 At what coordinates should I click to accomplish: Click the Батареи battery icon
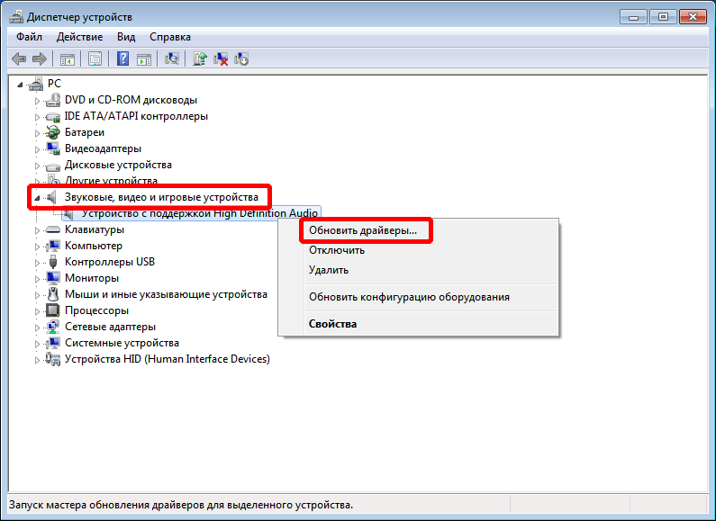(x=53, y=132)
